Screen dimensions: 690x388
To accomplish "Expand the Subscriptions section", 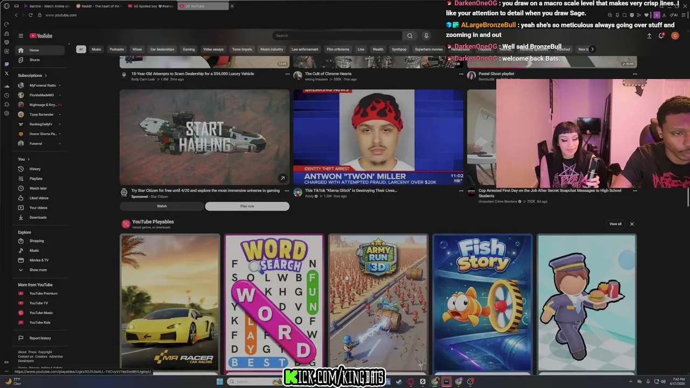I will (32, 75).
